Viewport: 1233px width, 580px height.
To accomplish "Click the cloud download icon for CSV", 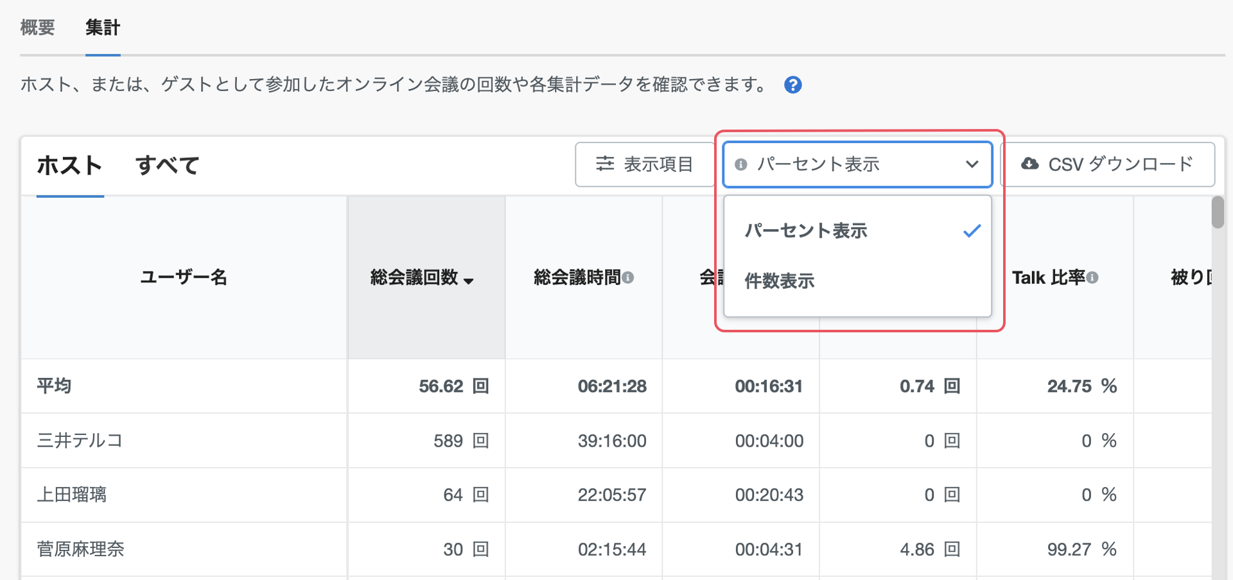I will 1030,164.
